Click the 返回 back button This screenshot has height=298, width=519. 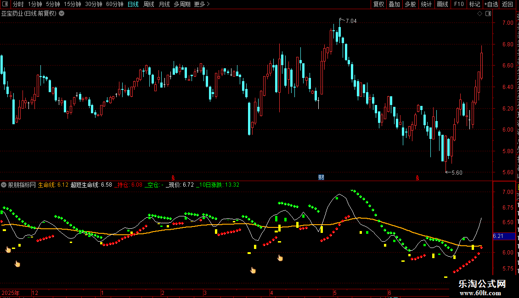click(x=507, y=4)
